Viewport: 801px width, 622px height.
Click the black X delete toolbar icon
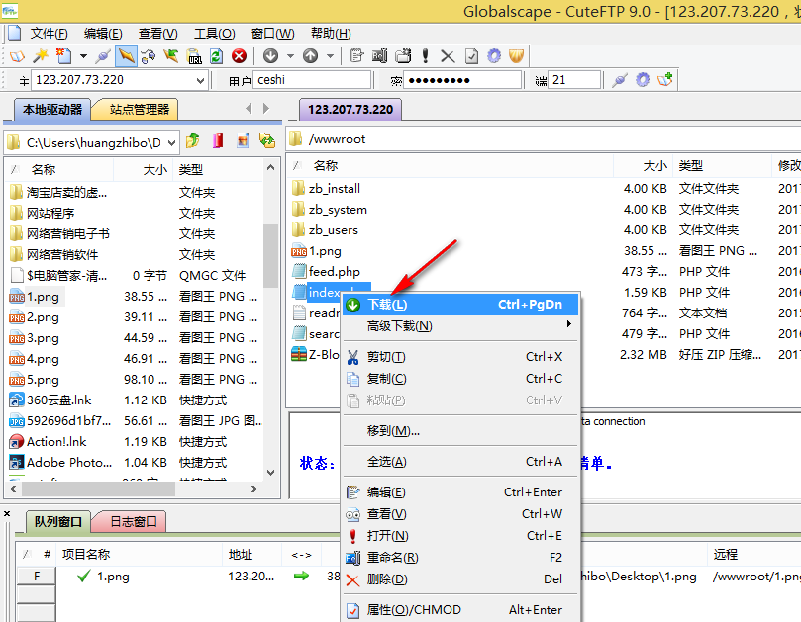pos(448,56)
